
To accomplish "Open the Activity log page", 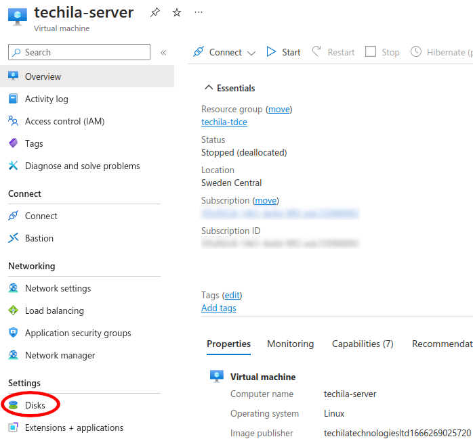I will (x=46, y=99).
